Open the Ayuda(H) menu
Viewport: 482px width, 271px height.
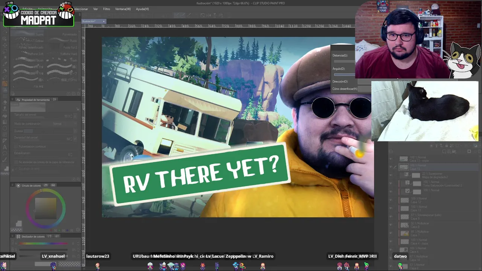[142, 9]
